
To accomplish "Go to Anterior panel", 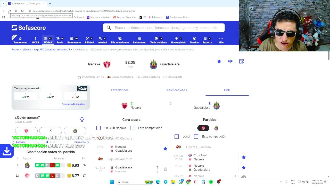I will tap(19, 142).
